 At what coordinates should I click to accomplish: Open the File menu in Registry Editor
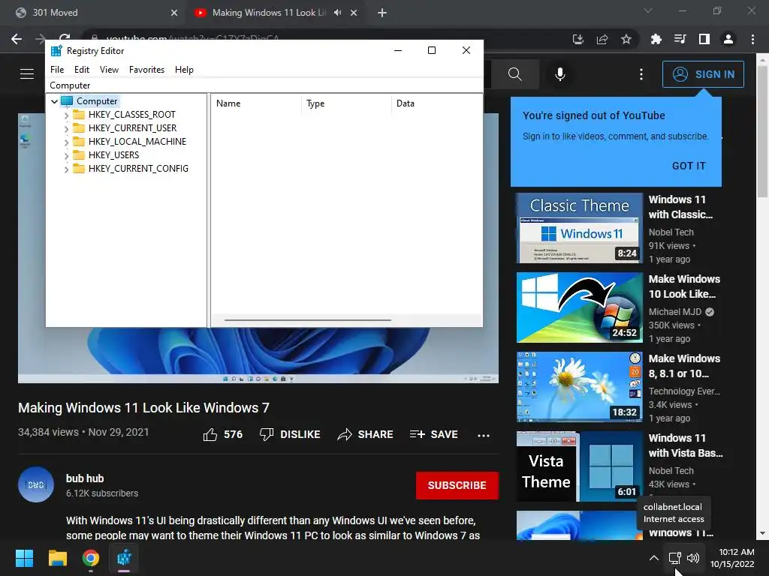click(57, 70)
